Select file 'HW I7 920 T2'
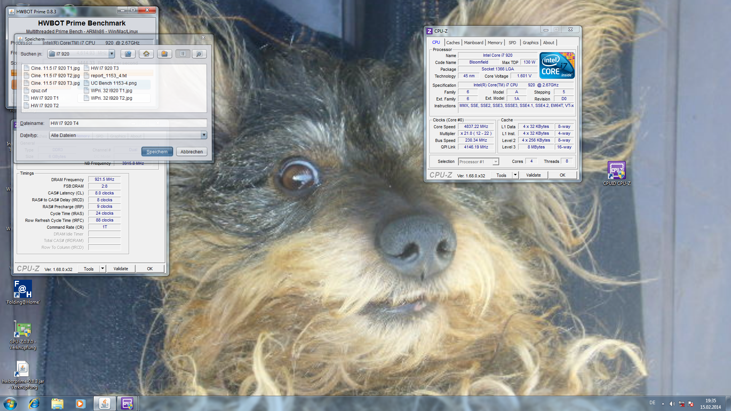This screenshot has height=411, width=731. pos(41,105)
